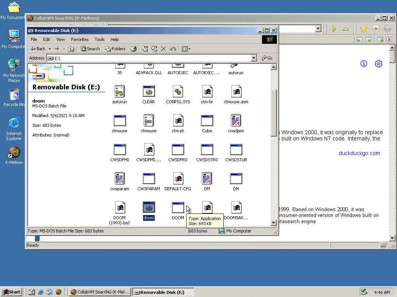Select the Recycle Bin desktop icon
This screenshot has width=397, height=297.
(x=14, y=97)
